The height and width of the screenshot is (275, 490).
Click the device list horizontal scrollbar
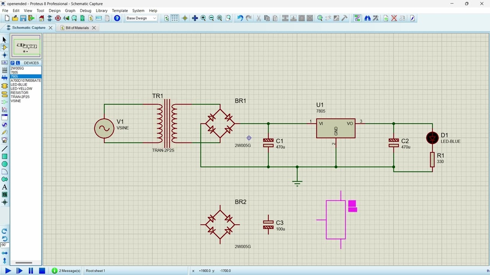click(x=24, y=263)
